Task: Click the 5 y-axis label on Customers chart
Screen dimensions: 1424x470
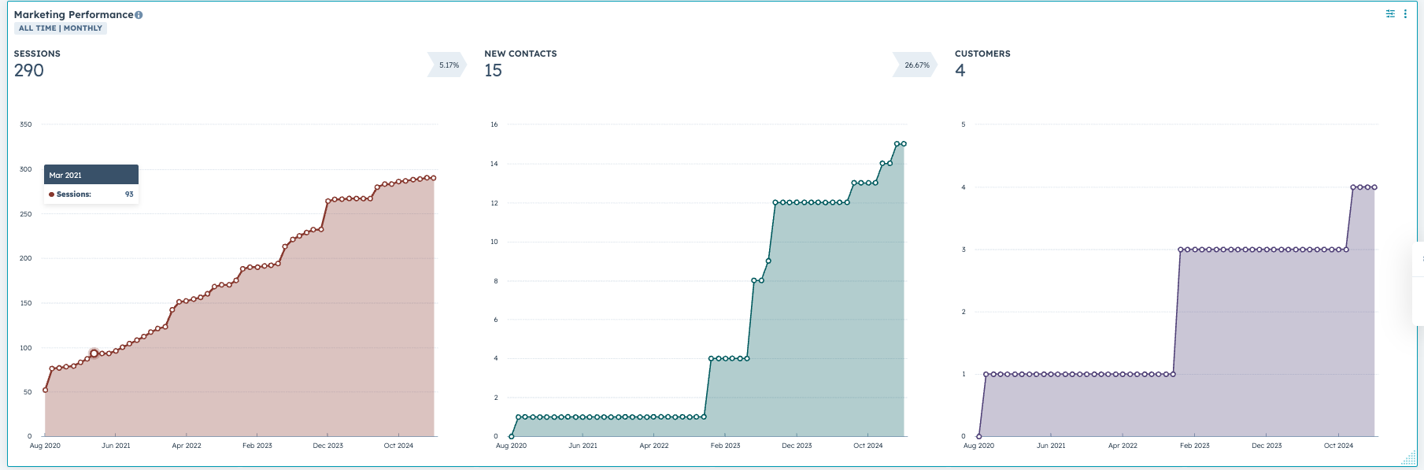Action: (x=963, y=124)
